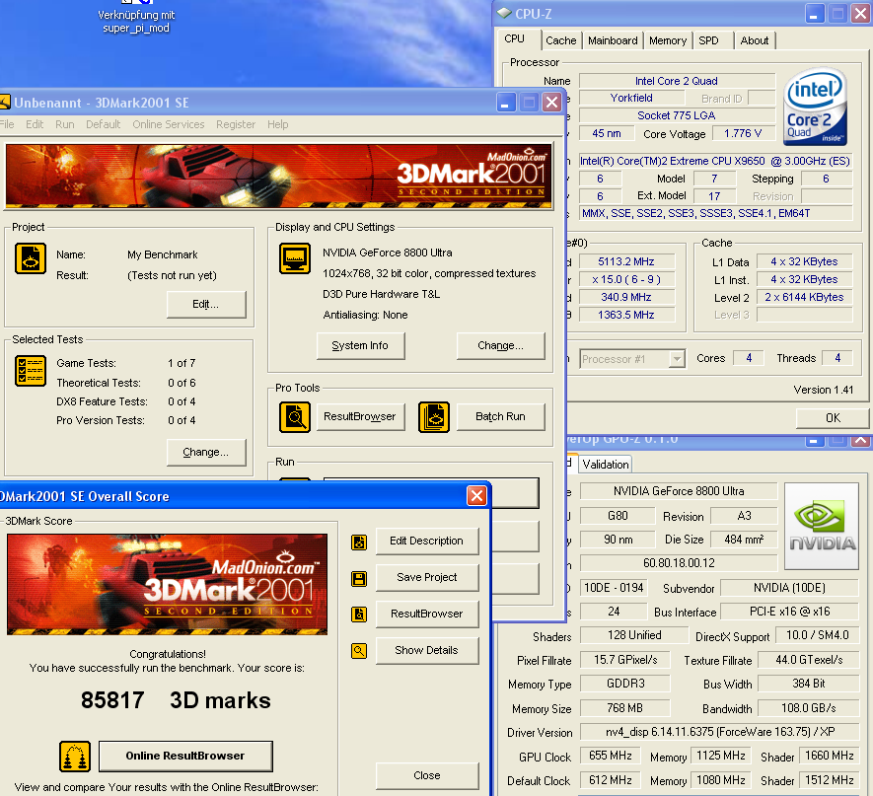The image size is (873, 796).
Task: Click the Show Details button
Action: 427,651
